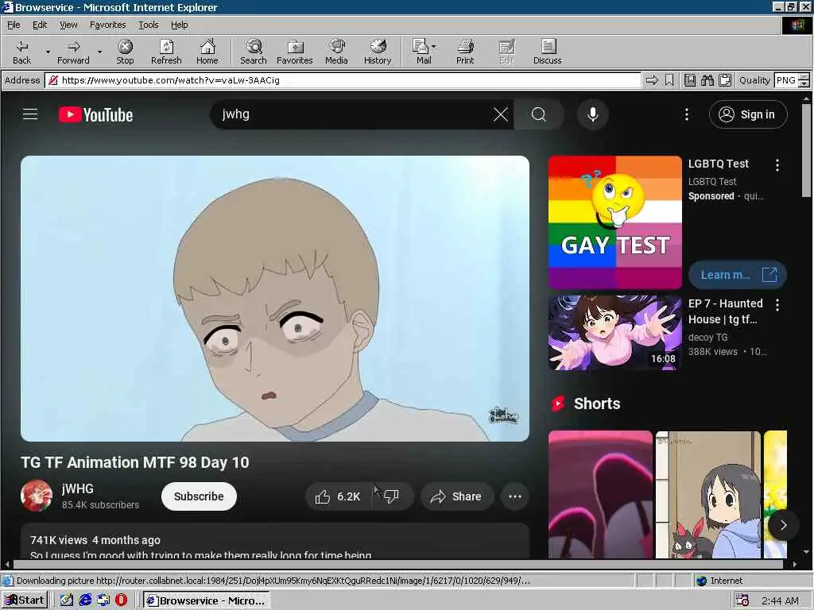Click the Shorts next arrow chevron
Viewport: 814px width, 610px height.
coord(783,526)
